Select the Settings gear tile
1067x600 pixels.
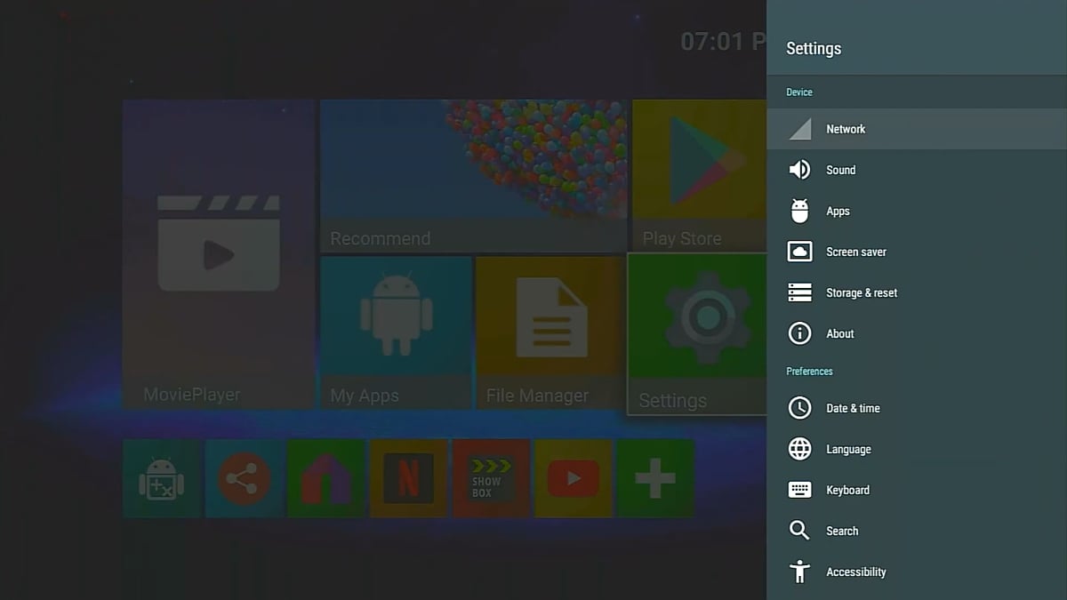tap(697, 334)
